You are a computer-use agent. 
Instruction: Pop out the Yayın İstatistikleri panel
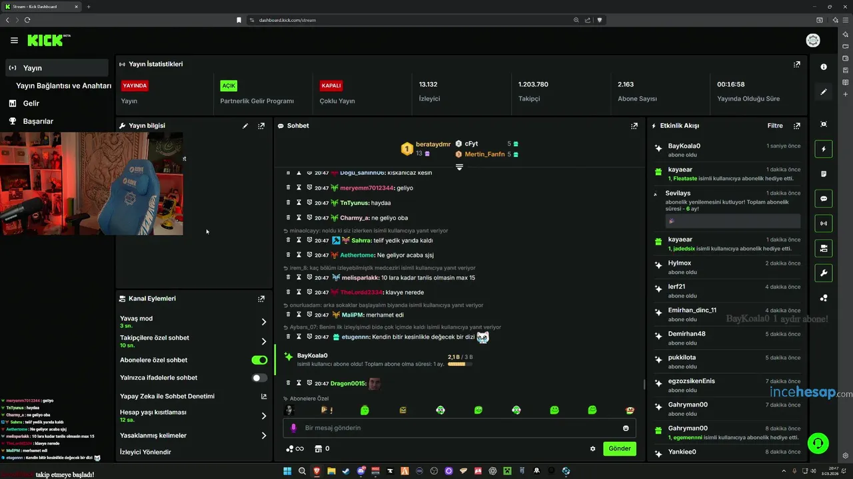tap(796, 65)
